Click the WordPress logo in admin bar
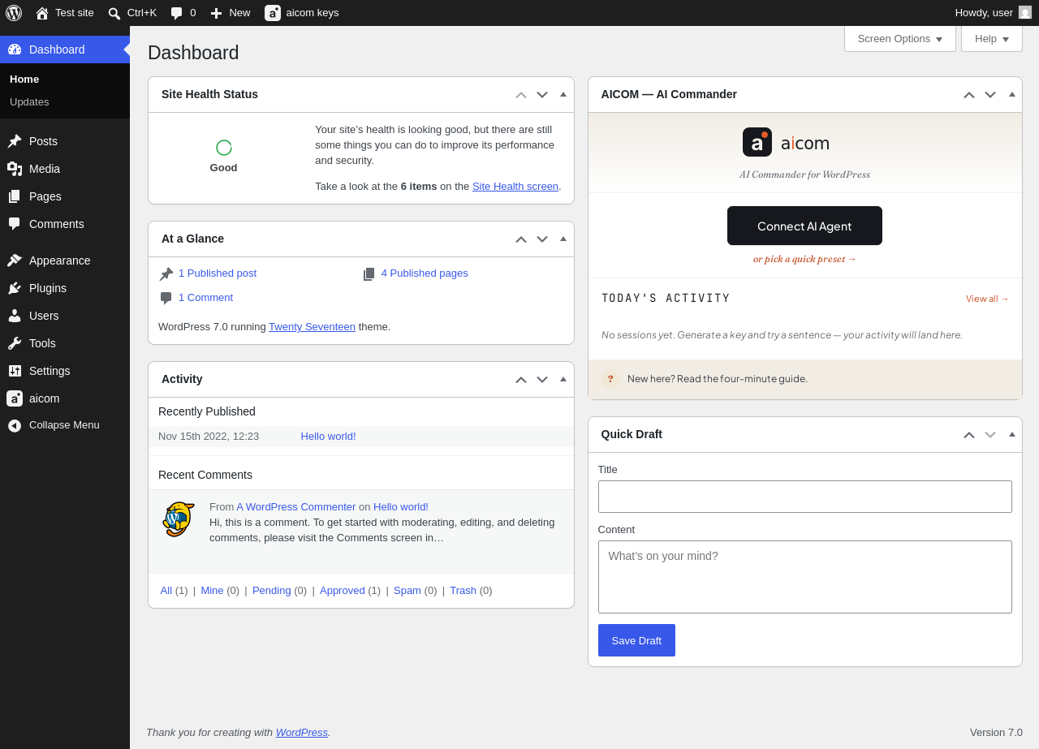Viewport: 1039px width, 749px height. click(x=14, y=13)
